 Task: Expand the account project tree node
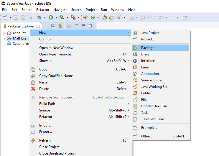click(x=4, y=33)
